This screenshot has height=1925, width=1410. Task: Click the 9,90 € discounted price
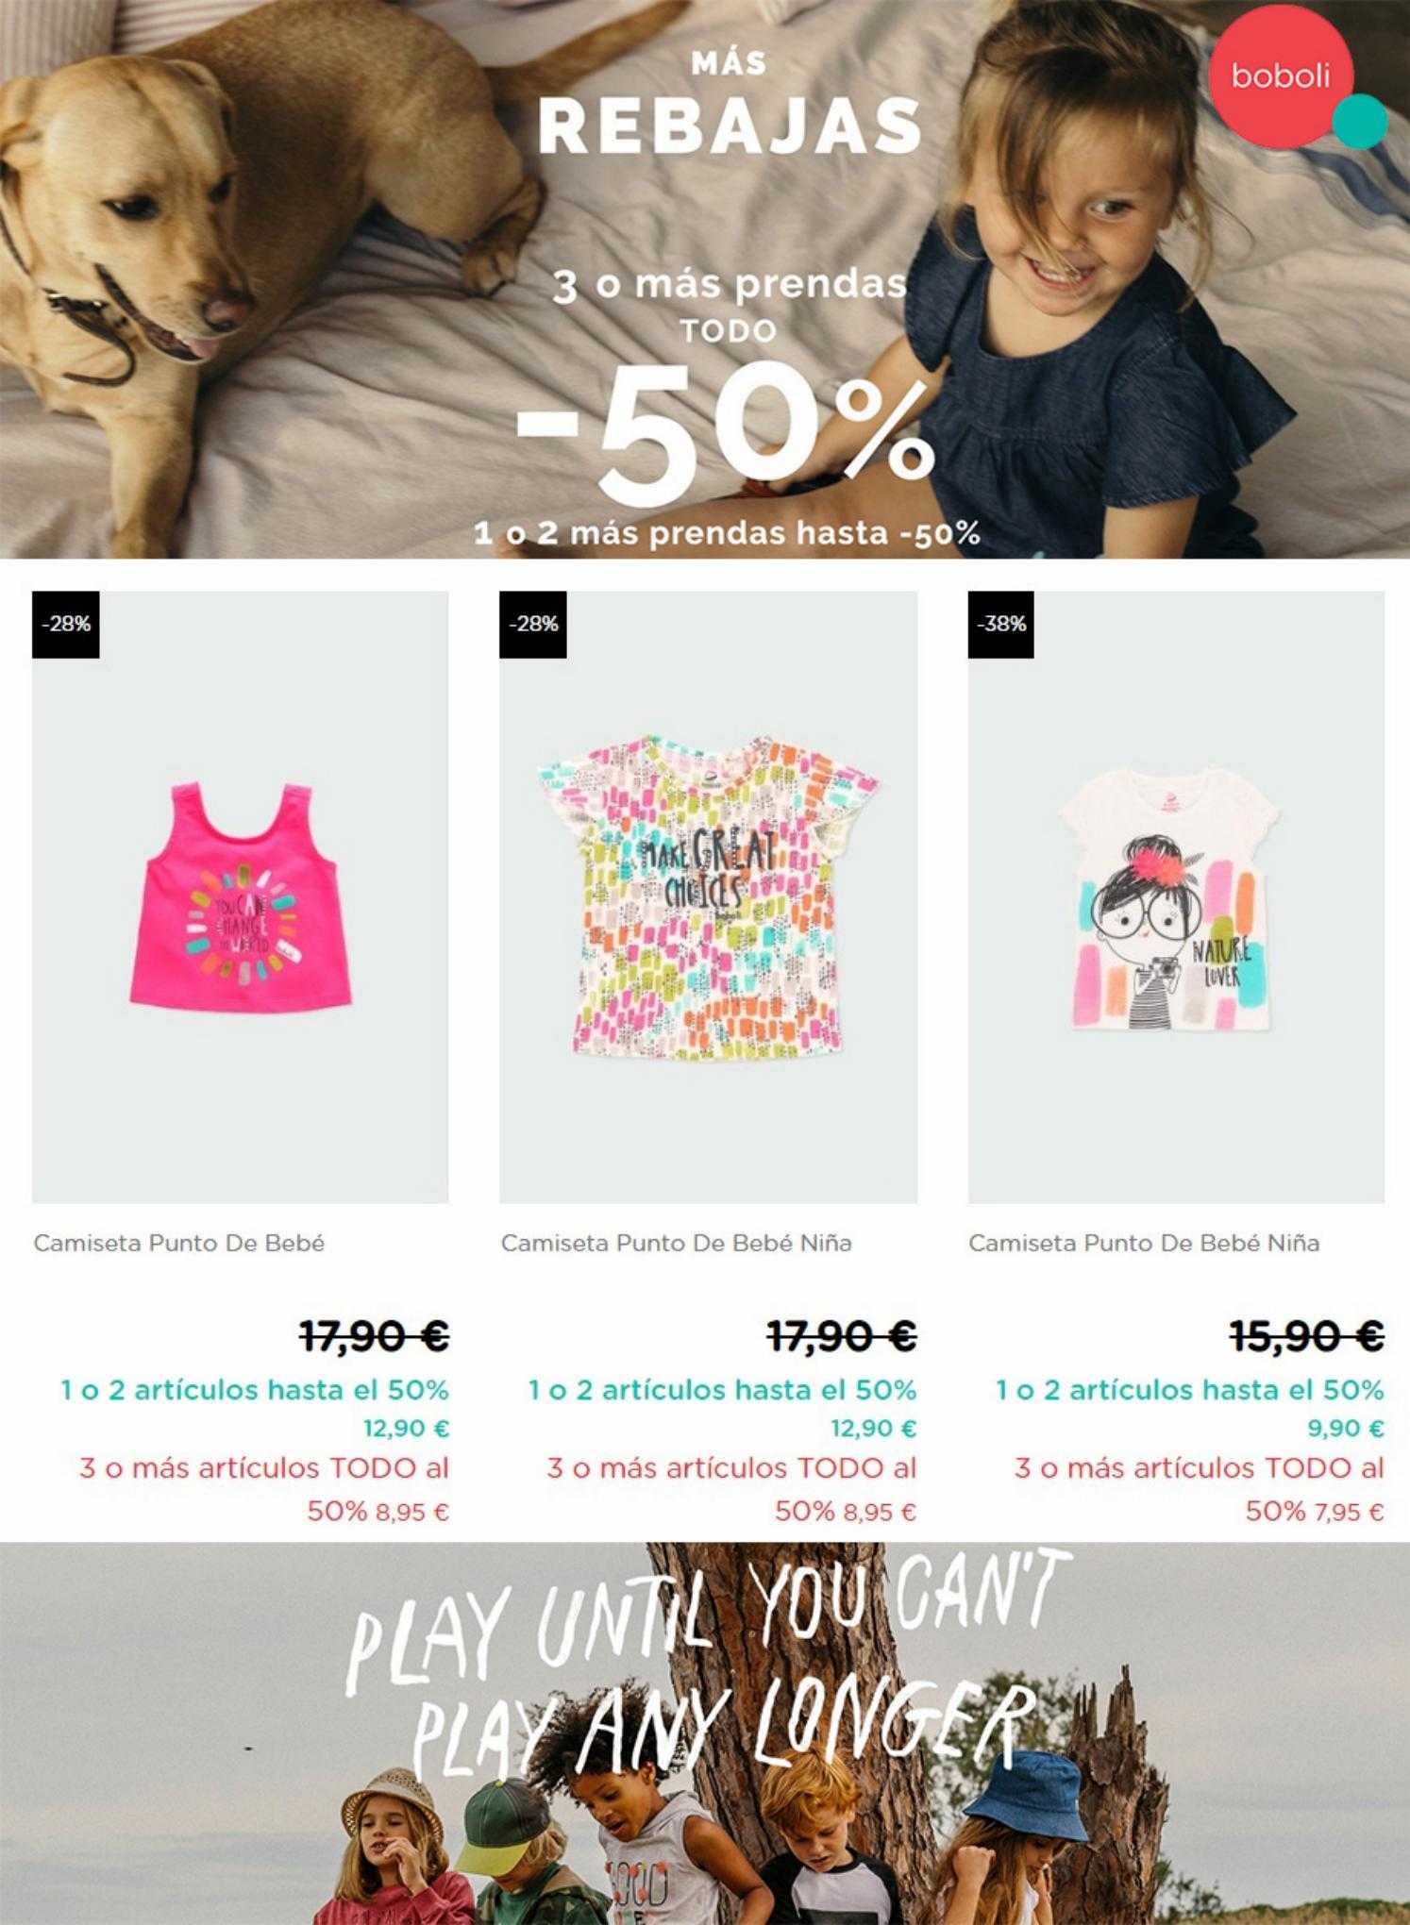(x=1346, y=1429)
